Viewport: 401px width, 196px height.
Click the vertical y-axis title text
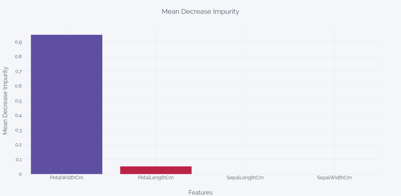(x=5, y=101)
